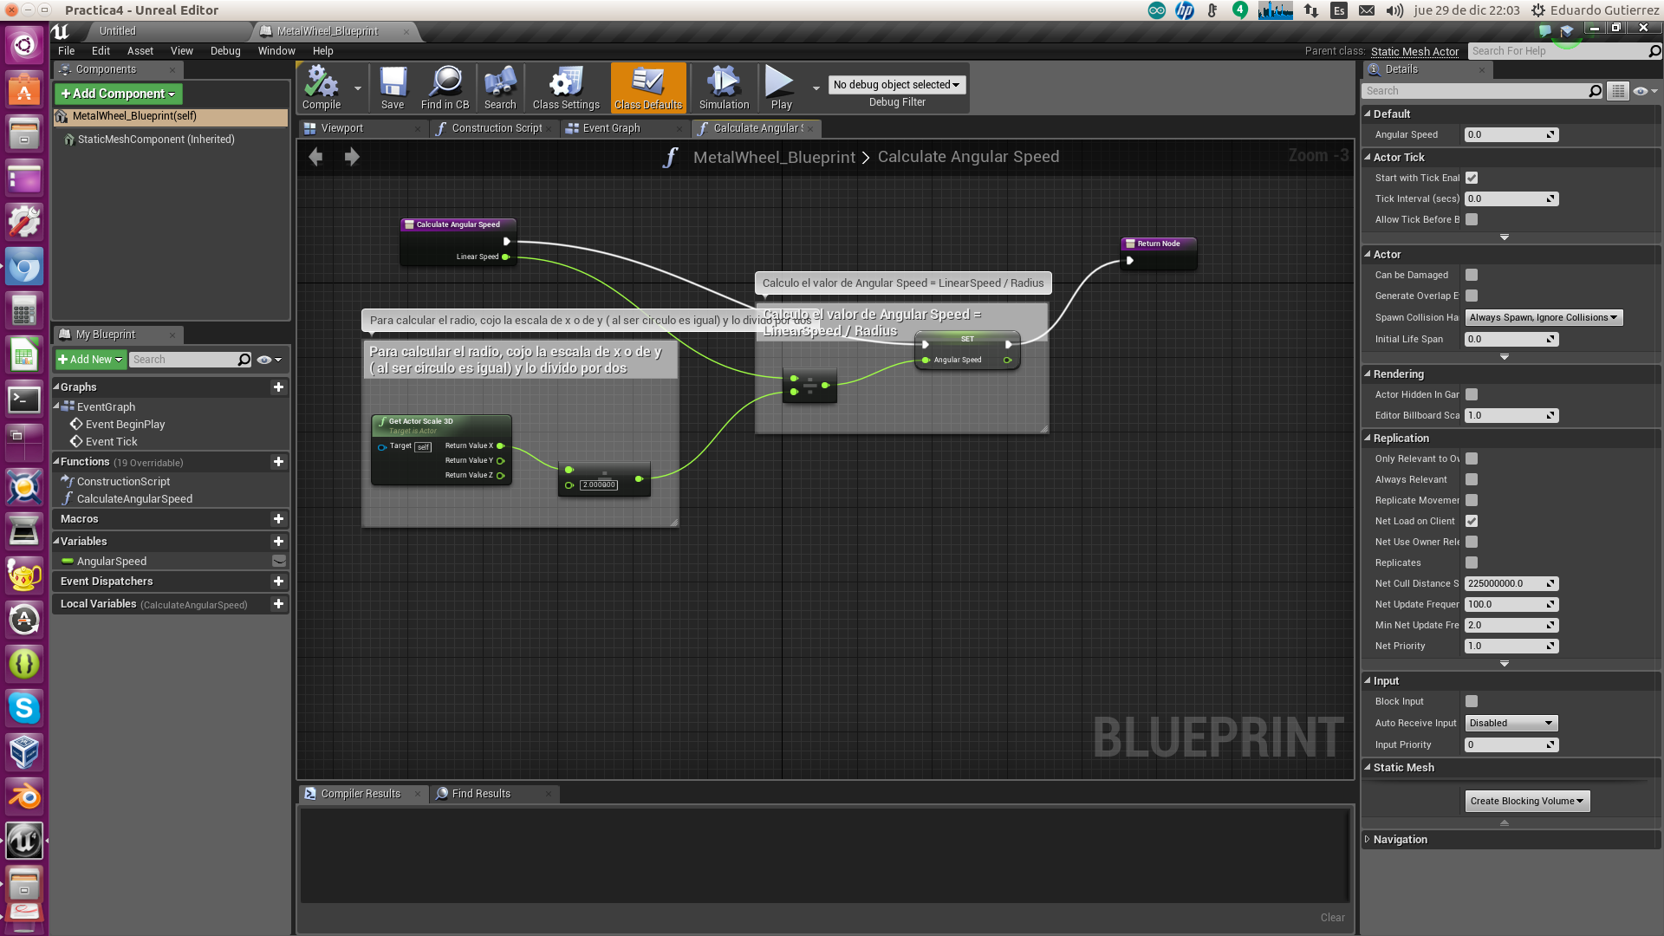Expand the Navigation section
The width and height of the screenshot is (1664, 936).
[1368, 840]
